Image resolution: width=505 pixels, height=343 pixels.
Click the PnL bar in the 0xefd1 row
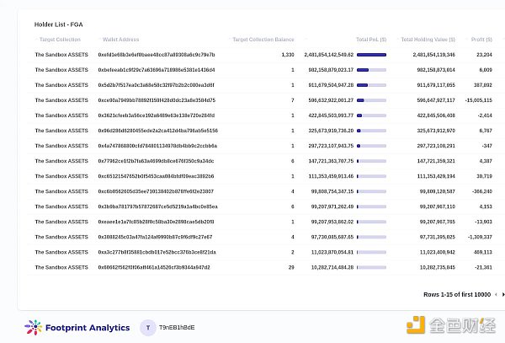[372, 55]
